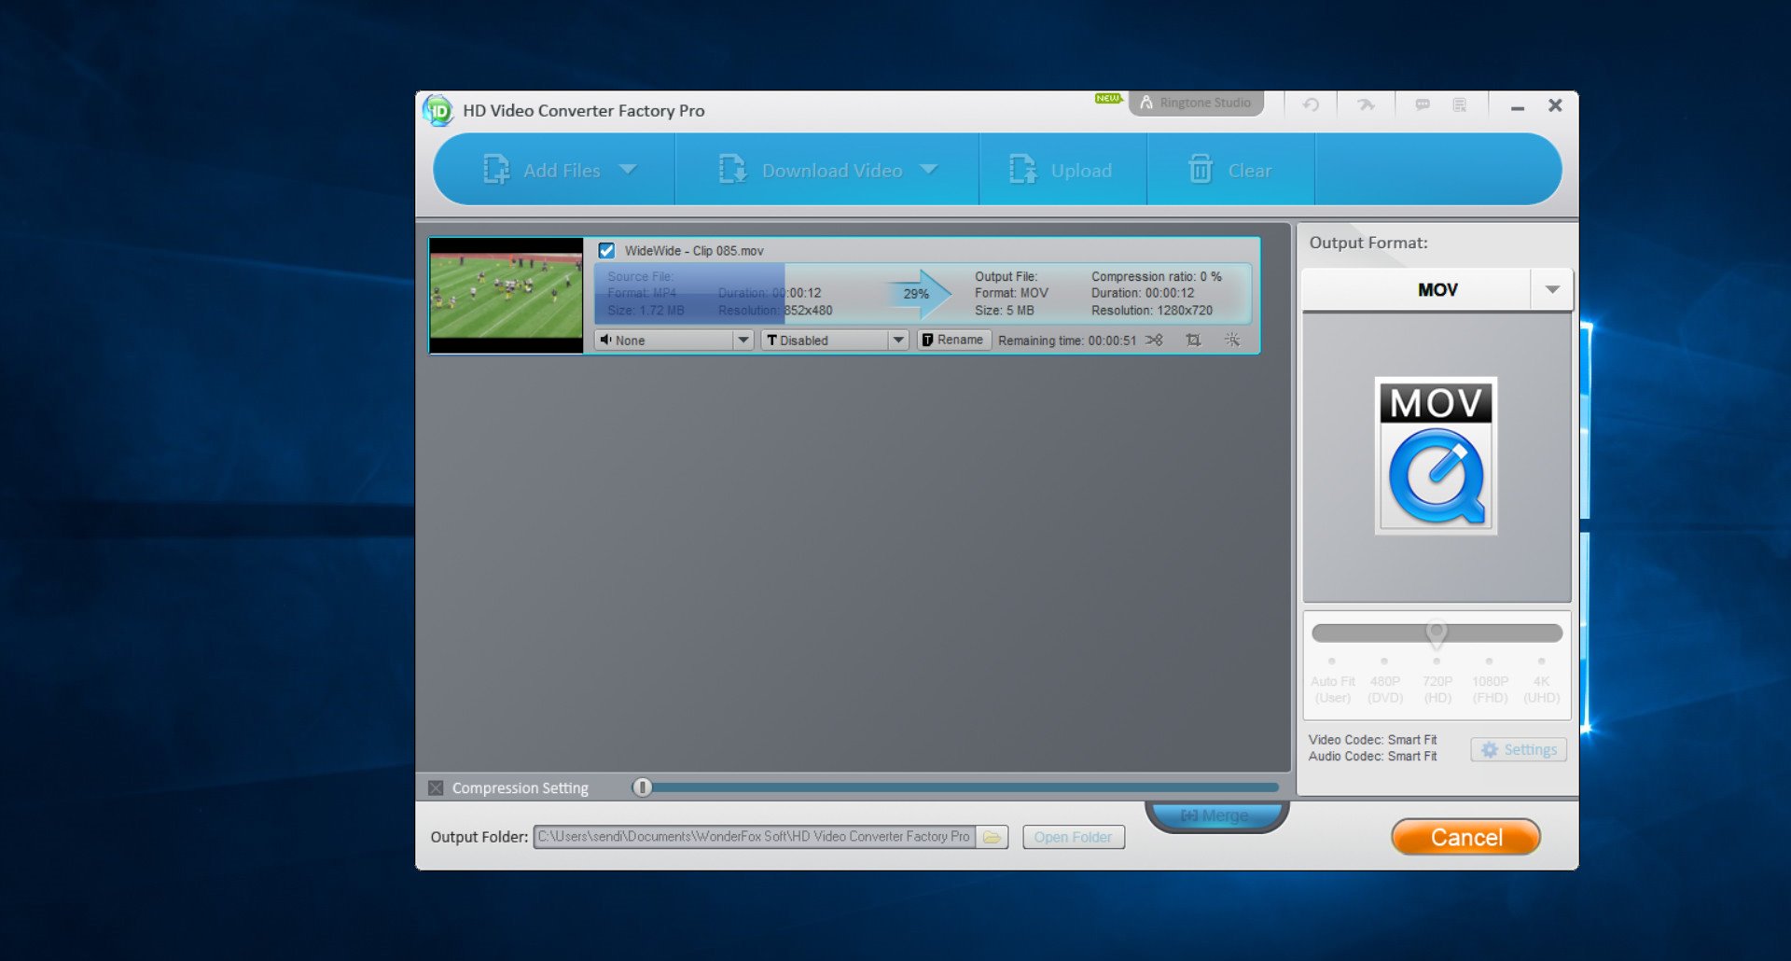Image resolution: width=1791 pixels, height=961 pixels.
Task: Open the codec Settings button
Action: pyautogui.click(x=1519, y=749)
